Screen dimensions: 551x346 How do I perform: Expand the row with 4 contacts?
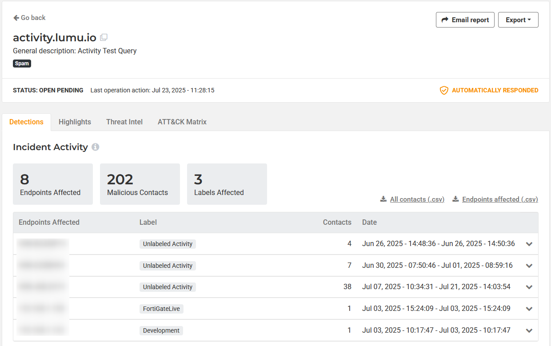coord(529,244)
